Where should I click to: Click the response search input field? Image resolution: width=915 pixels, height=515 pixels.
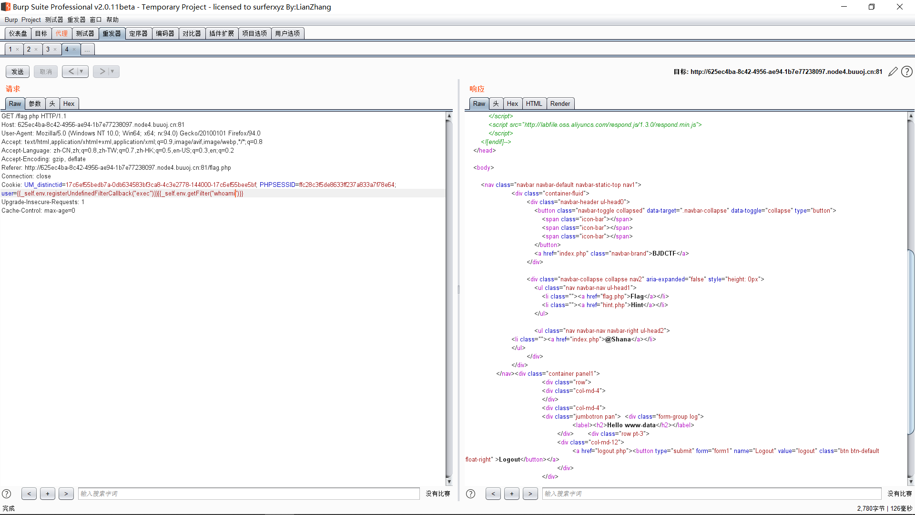[x=711, y=494]
